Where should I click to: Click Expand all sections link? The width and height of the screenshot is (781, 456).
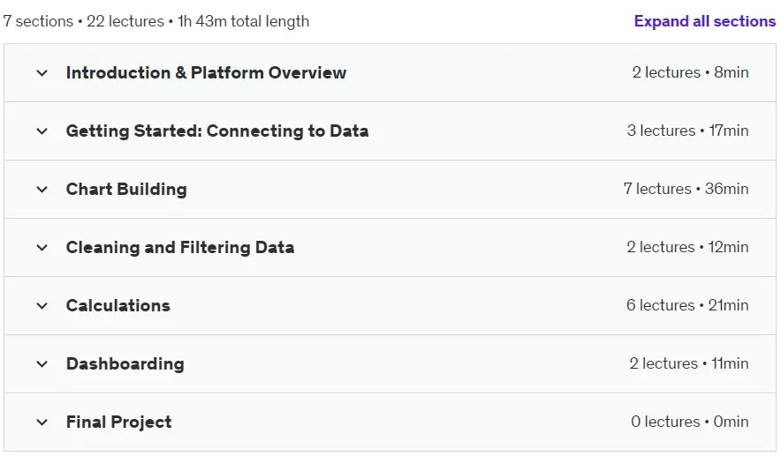click(705, 21)
